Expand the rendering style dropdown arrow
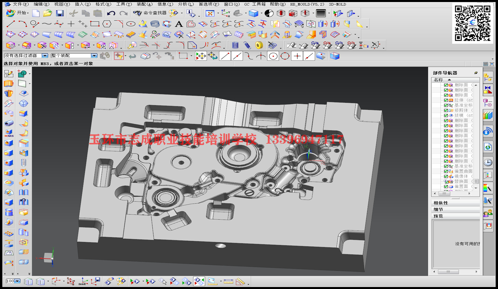This screenshot has height=289, width=498. 261,14
